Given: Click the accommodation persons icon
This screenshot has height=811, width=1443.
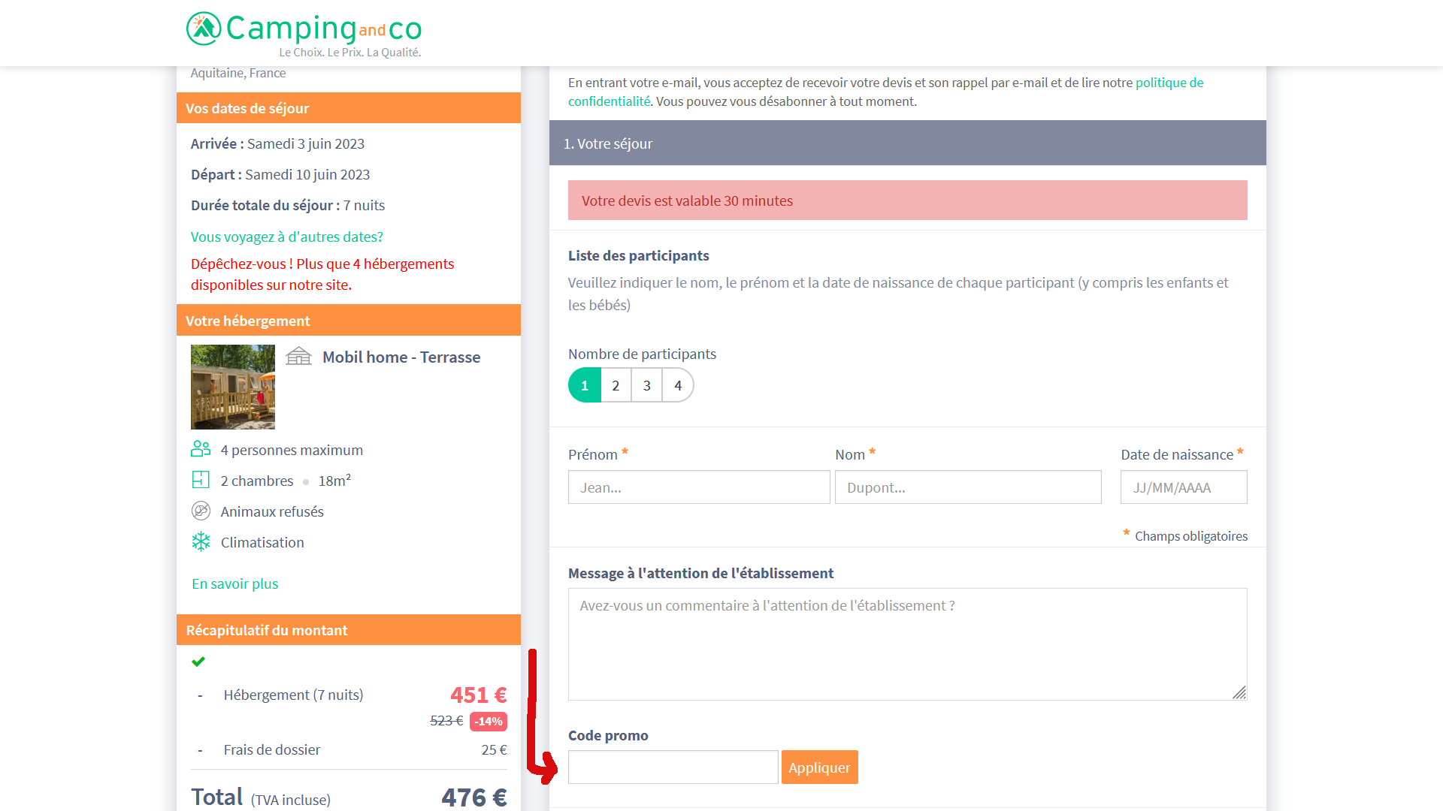Looking at the screenshot, I should pos(200,450).
